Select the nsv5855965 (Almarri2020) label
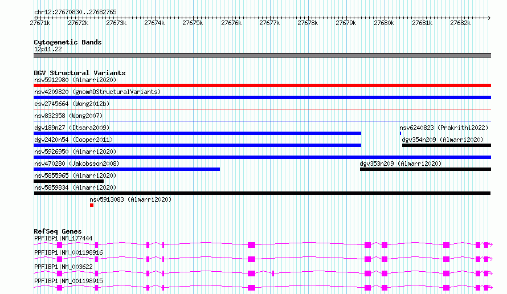 click(75, 175)
